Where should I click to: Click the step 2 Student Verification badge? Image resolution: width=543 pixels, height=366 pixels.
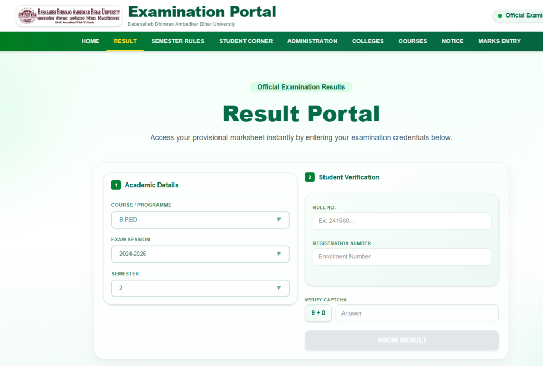[x=310, y=177]
